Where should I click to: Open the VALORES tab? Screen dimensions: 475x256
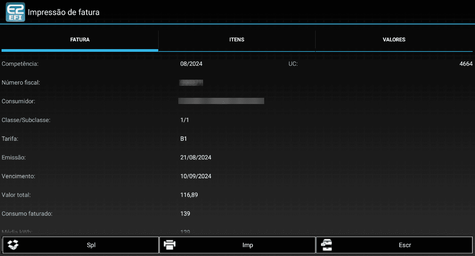(394, 39)
